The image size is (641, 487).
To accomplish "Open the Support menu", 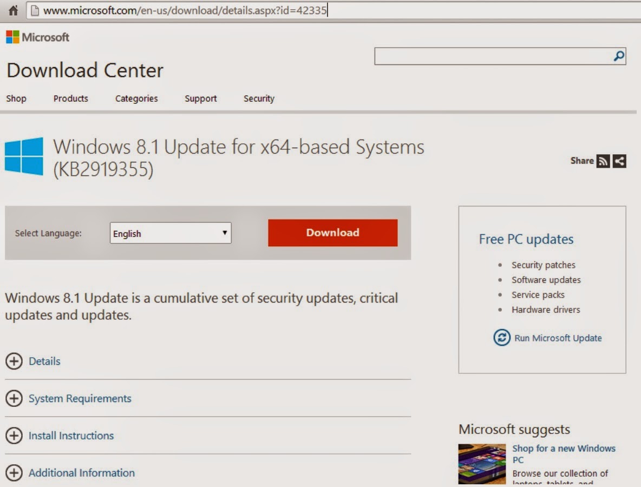I will tap(201, 98).
